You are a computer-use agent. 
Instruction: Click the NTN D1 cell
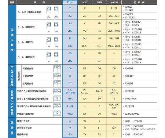(x=99, y=114)
